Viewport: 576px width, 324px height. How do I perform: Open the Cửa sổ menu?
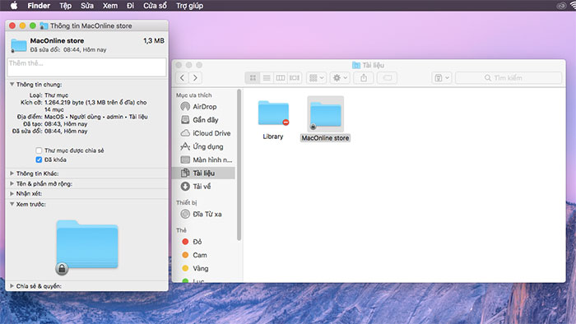tap(155, 6)
